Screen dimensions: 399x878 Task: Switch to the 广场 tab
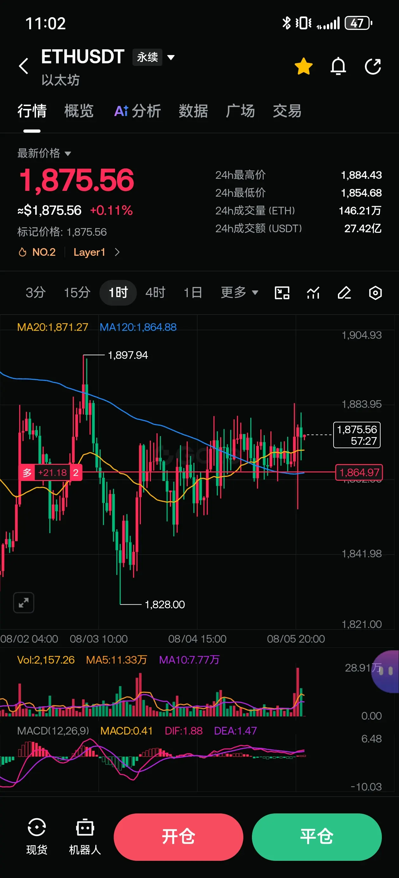click(x=240, y=111)
